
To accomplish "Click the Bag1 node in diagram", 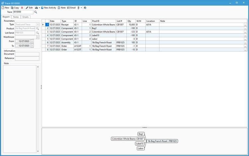I will 141,134.
